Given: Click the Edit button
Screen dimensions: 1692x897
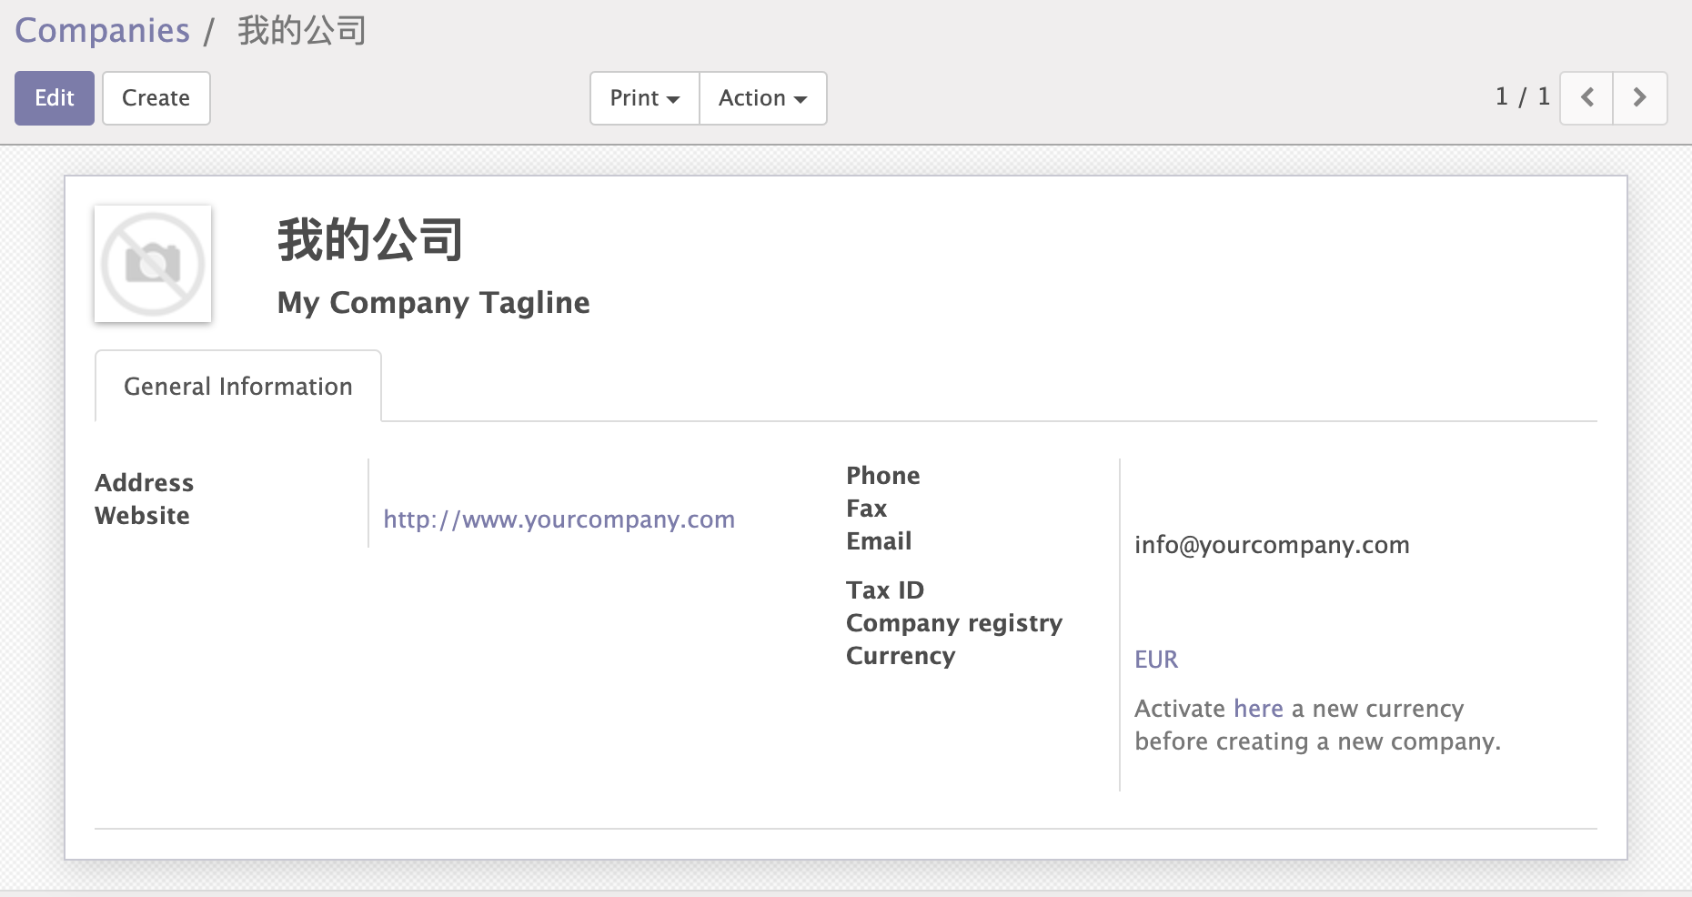Looking at the screenshot, I should [x=55, y=97].
